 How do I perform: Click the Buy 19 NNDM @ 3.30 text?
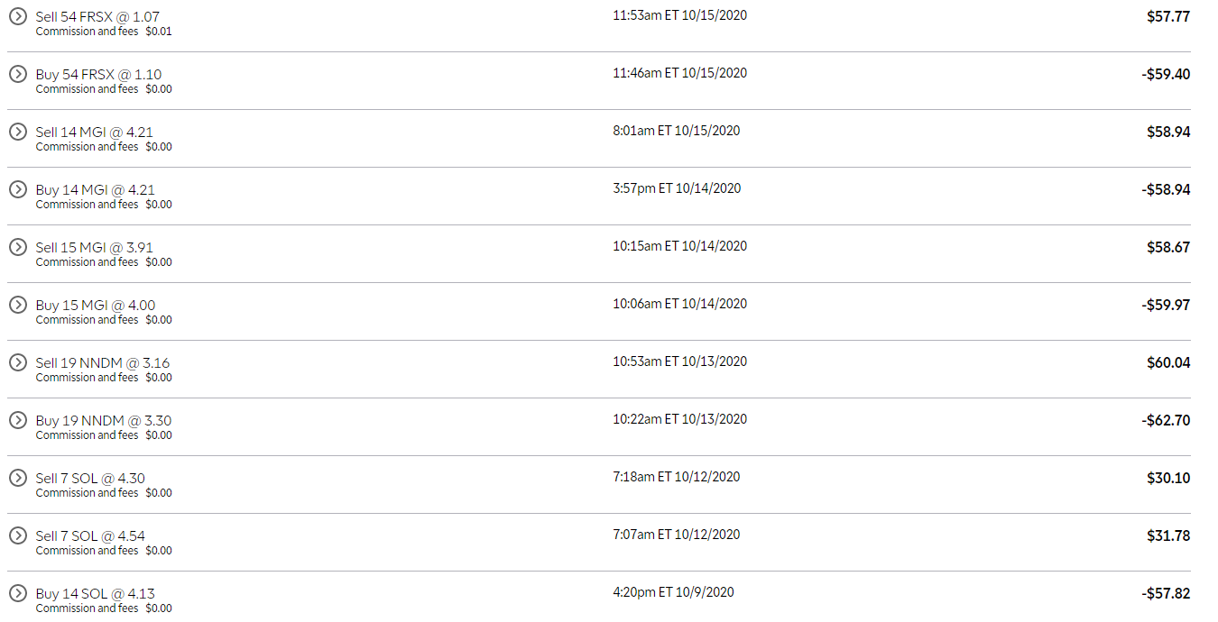pyautogui.click(x=103, y=421)
